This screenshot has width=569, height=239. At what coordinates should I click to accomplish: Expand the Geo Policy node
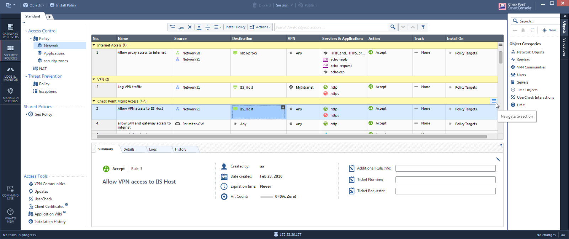[x=26, y=114]
